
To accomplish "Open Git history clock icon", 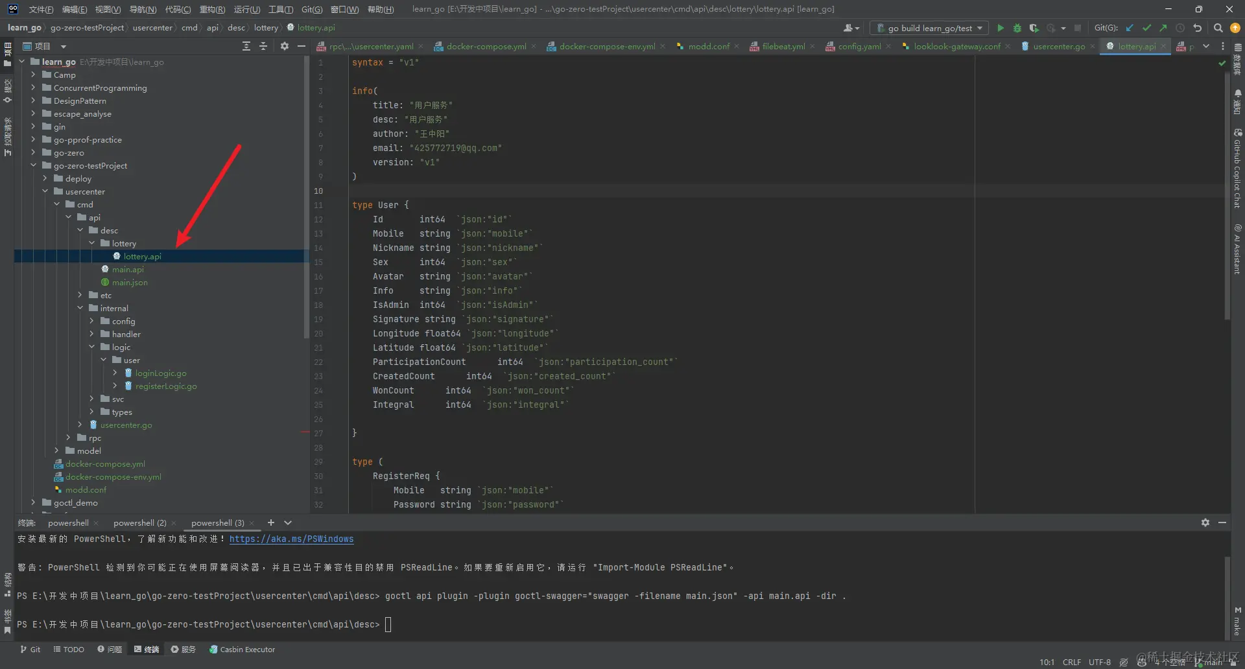I will coord(1180,28).
